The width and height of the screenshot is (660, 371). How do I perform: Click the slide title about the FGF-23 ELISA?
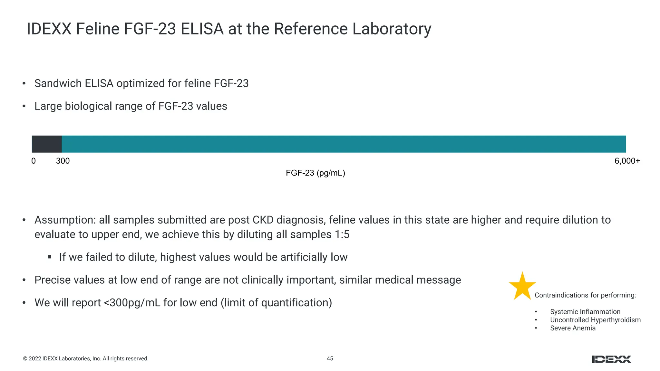pos(229,29)
